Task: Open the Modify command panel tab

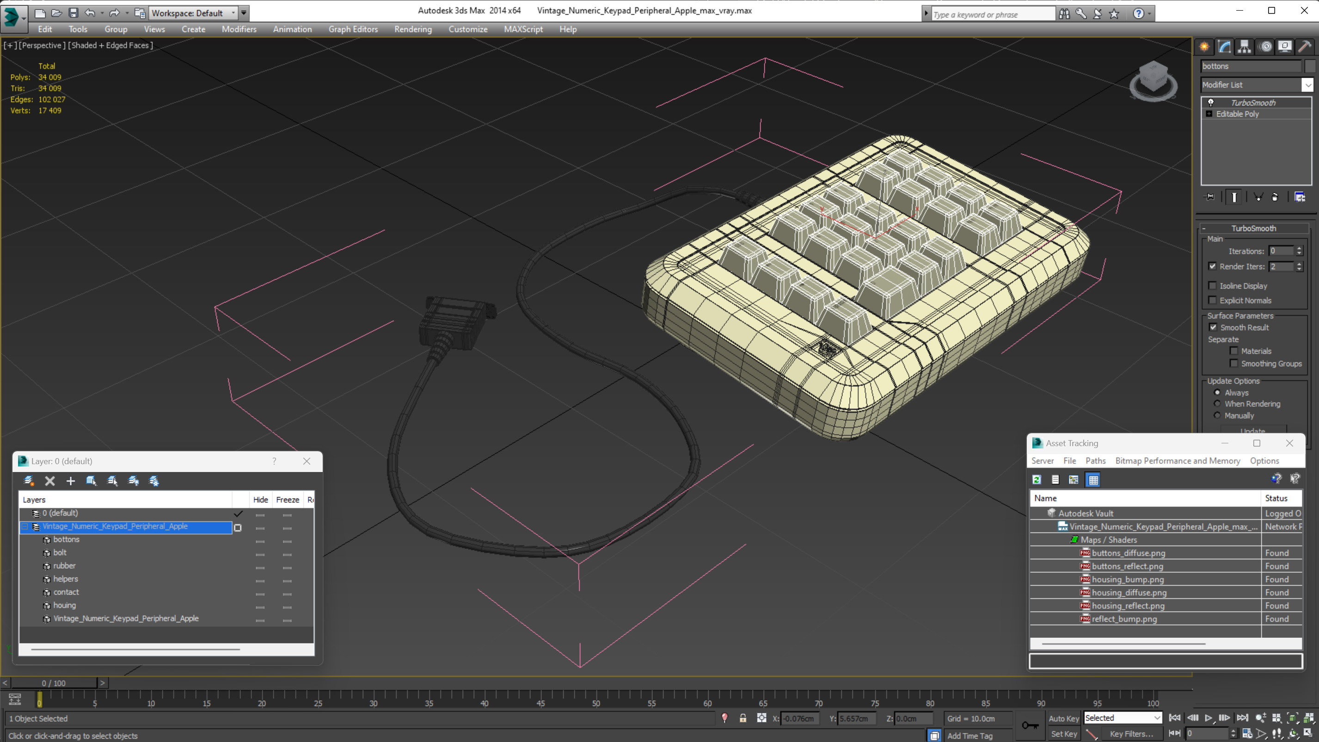Action: 1224,47
